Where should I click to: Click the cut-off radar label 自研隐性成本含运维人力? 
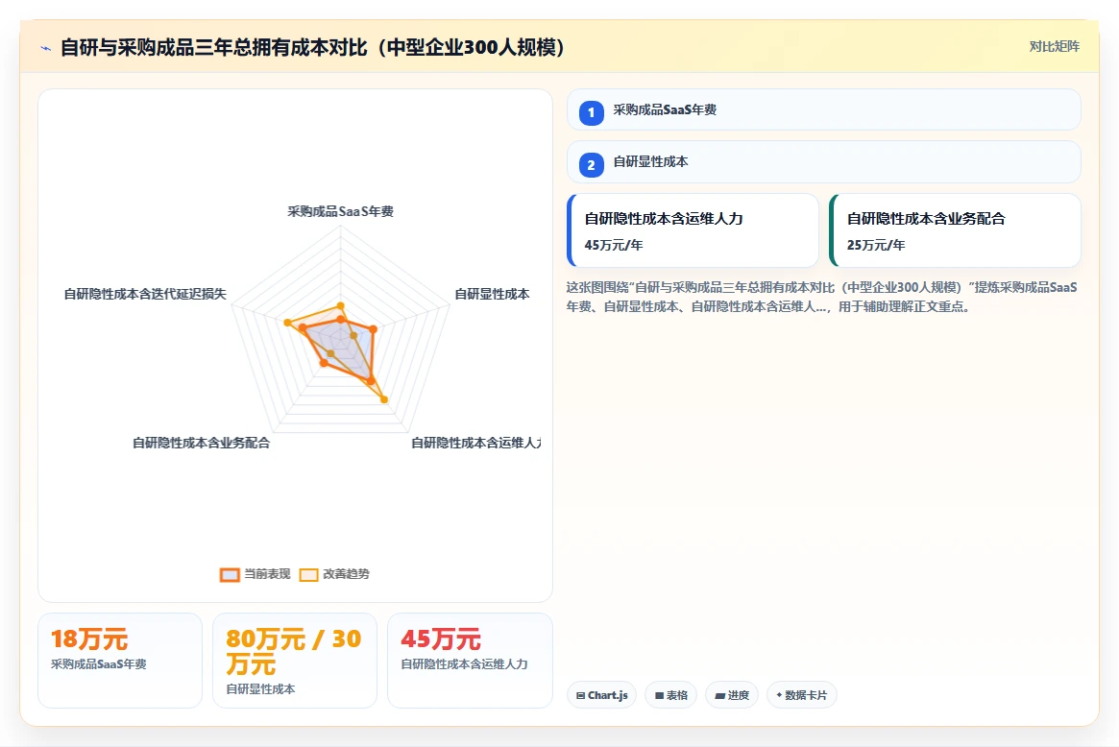coord(476,443)
